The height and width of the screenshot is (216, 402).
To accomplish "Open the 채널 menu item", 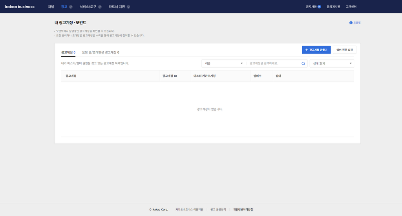I will tap(51, 7).
